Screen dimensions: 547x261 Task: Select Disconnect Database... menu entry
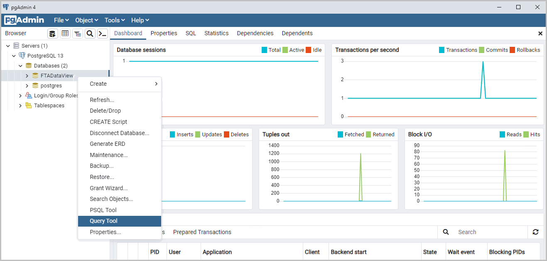[120, 133]
